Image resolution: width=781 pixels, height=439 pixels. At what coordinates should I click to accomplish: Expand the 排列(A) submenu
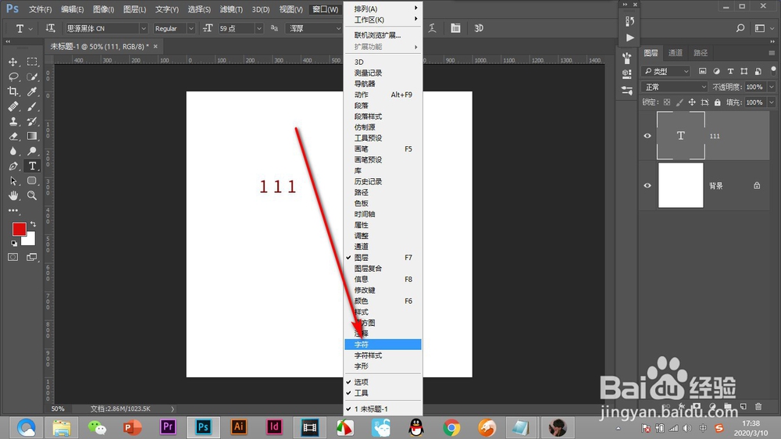point(383,9)
